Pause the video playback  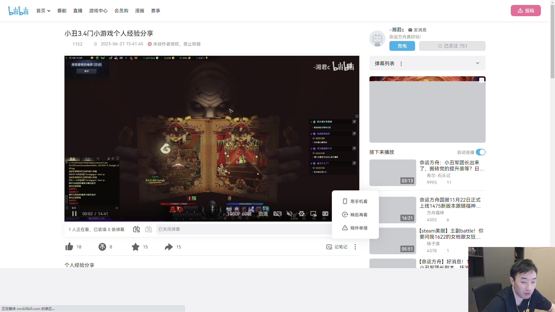point(74,214)
